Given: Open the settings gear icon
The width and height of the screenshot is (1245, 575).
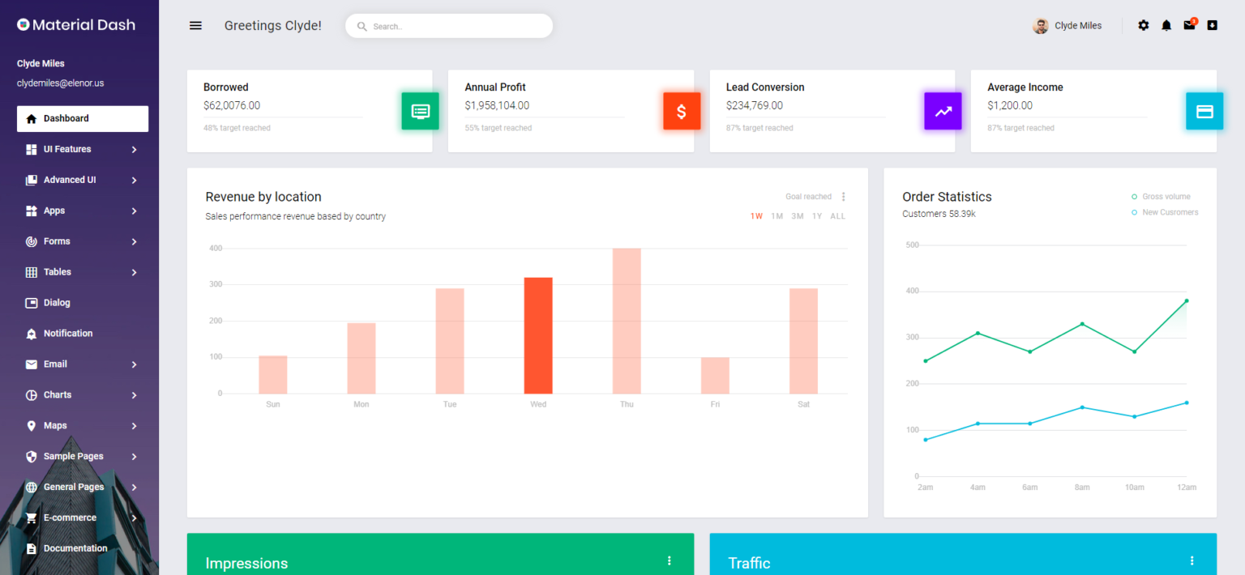Looking at the screenshot, I should pos(1143,25).
